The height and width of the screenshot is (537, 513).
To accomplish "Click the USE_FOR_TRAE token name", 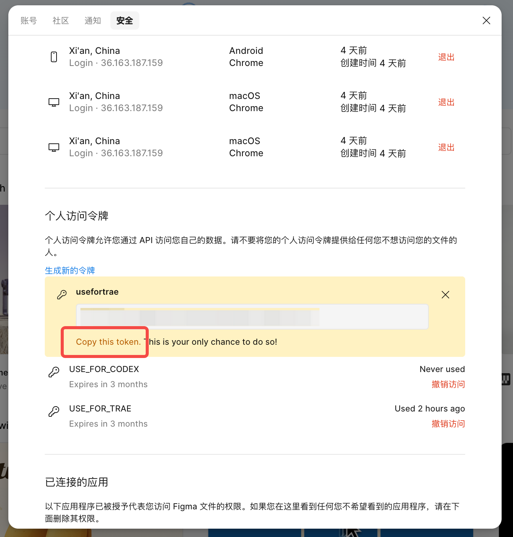I will coord(100,408).
